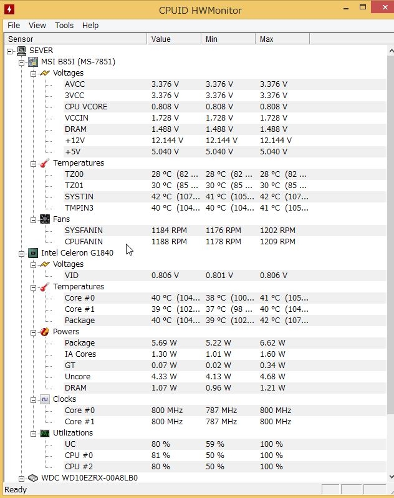Viewport: 394px width, 498px height.
Task: Collapse the MSI B85I tree node
Action: coord(21,62)
